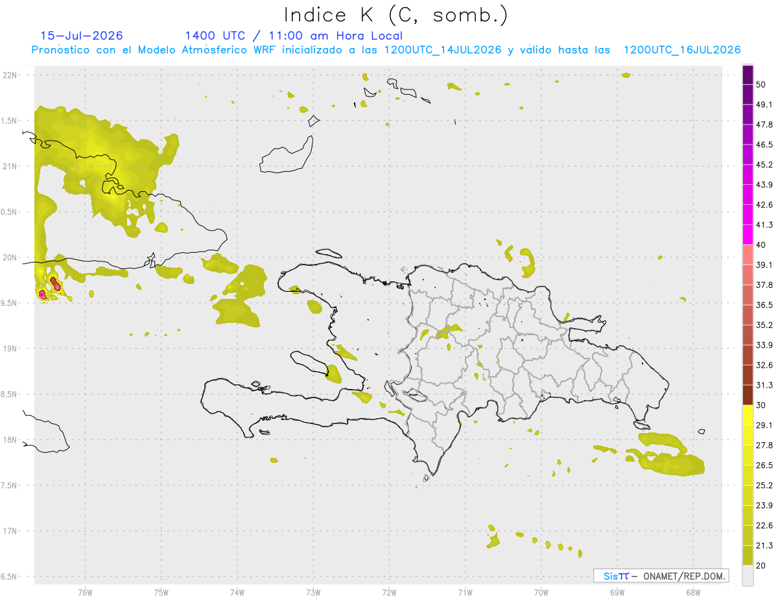Click the "50" colorbar label
The image size is (778, 601).
(x=761, y=84)
